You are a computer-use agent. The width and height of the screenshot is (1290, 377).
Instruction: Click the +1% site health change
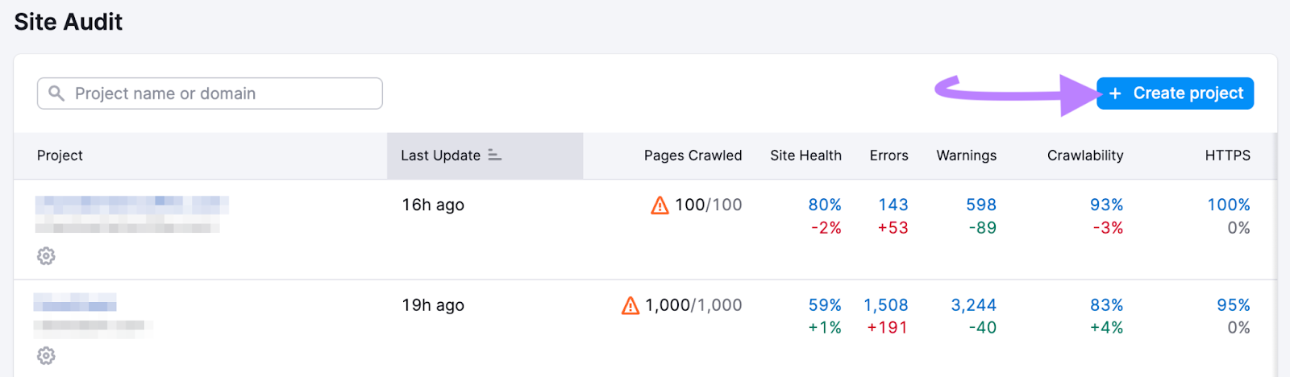(825, 328)
